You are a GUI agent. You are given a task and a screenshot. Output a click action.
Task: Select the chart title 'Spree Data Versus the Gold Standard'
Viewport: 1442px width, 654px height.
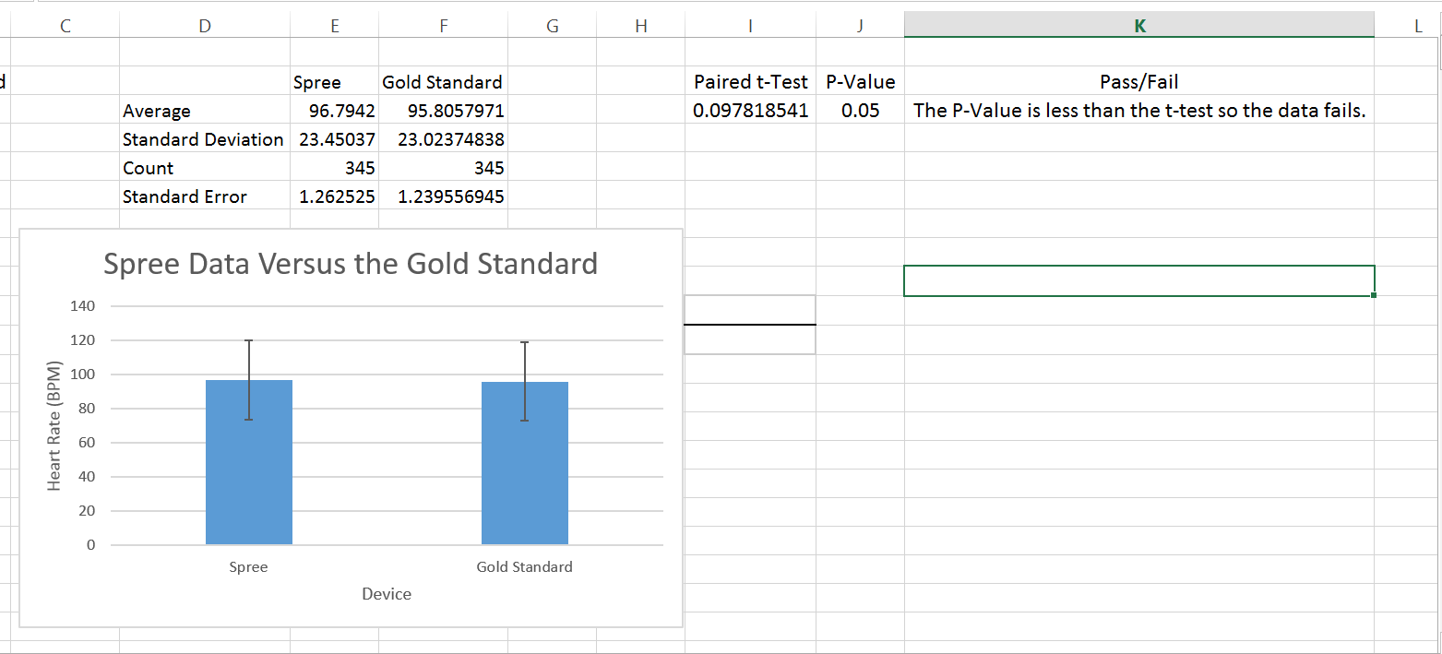[351, 264]
